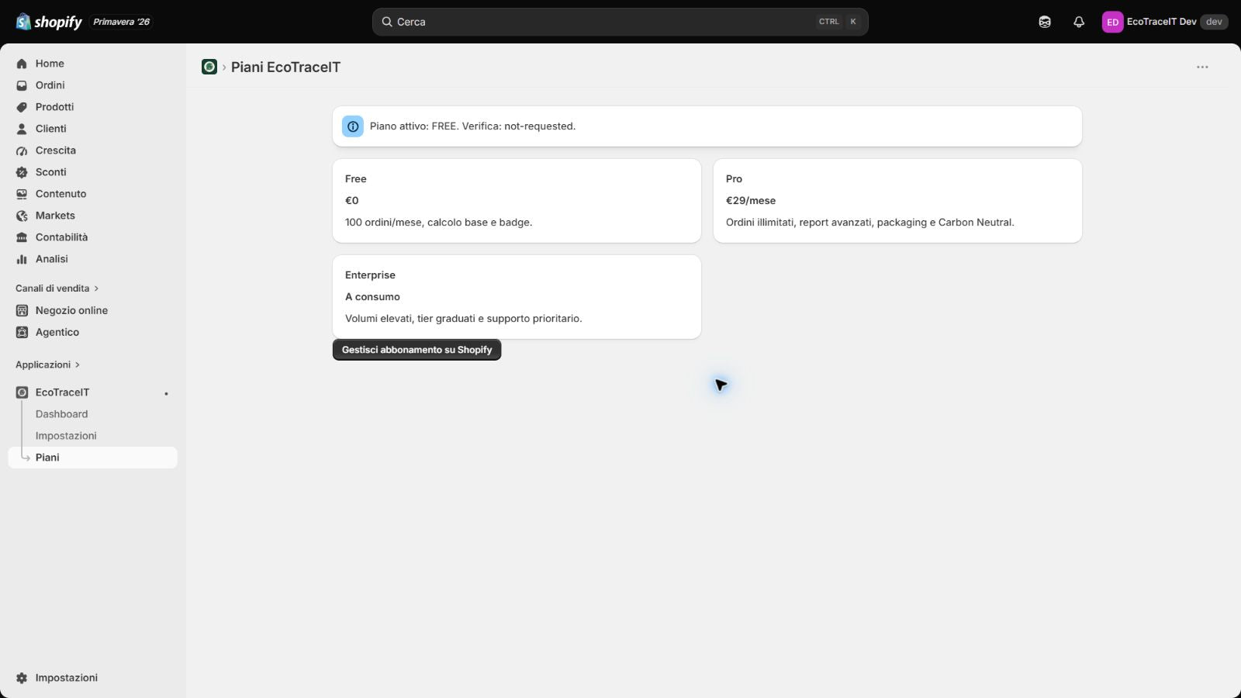The image size is (1241, 698).
Task: Click the Agentico icon
Action: 22,332
